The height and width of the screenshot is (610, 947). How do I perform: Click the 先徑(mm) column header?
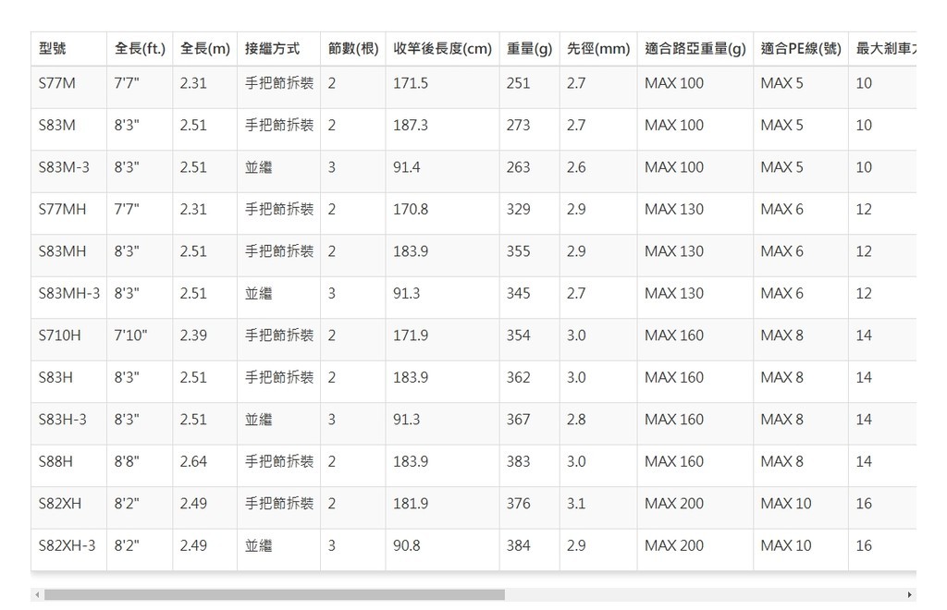[x=598, y=48]
